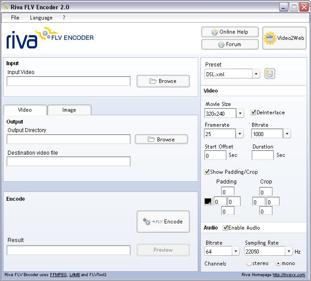This screenshot has width=311, height=281.
Task: Click the Destination video file field
Action: (69, 161)
